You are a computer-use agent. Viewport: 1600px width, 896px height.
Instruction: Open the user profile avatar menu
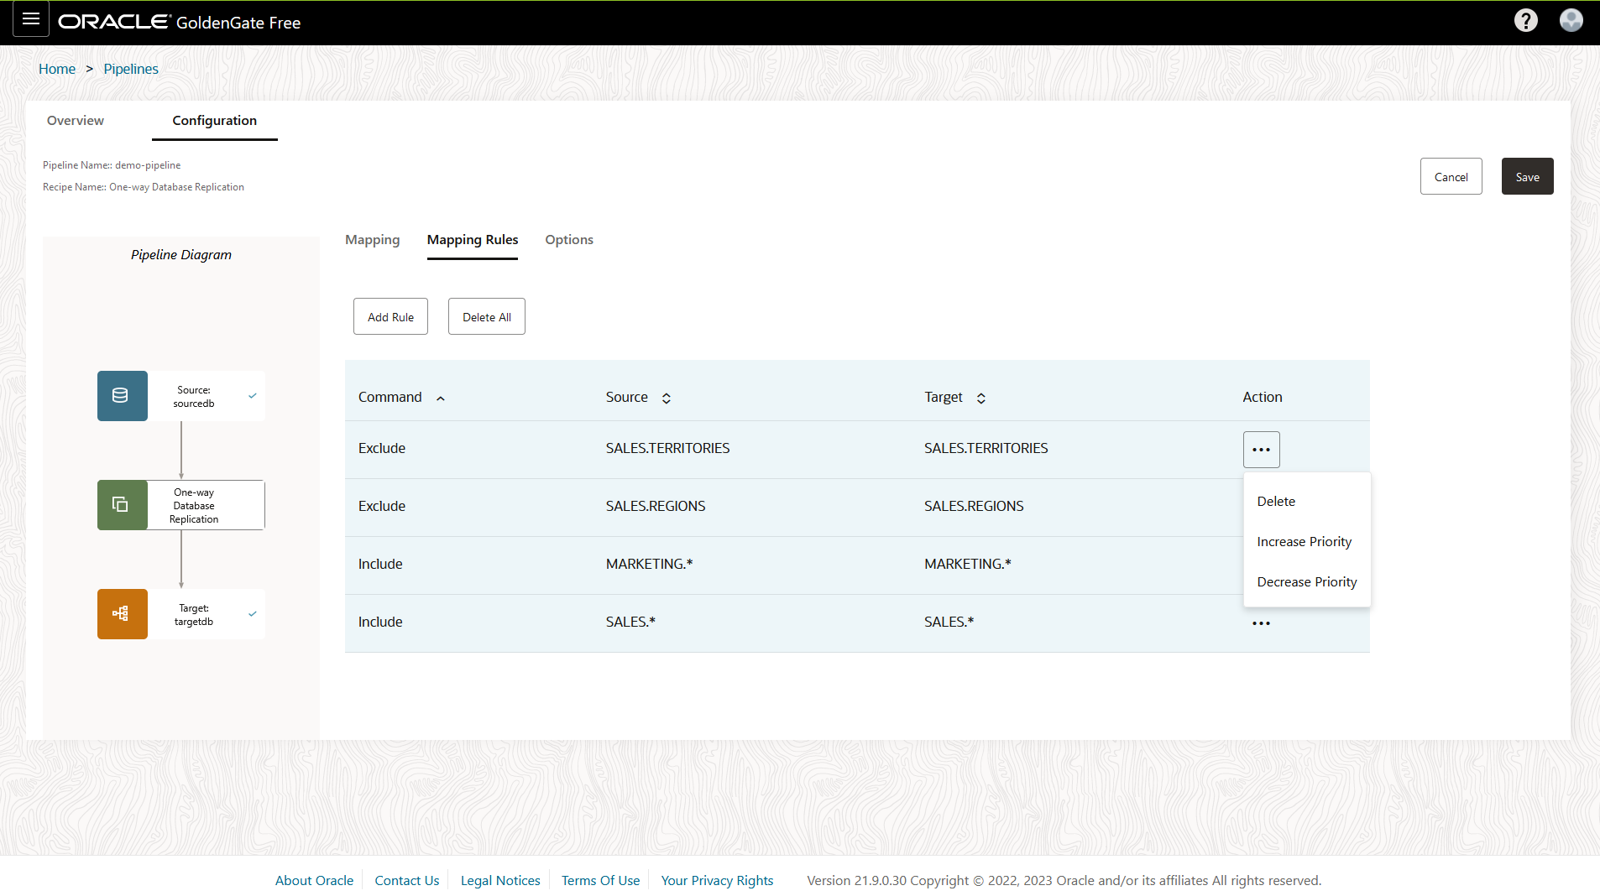[x=1571, y=20]
